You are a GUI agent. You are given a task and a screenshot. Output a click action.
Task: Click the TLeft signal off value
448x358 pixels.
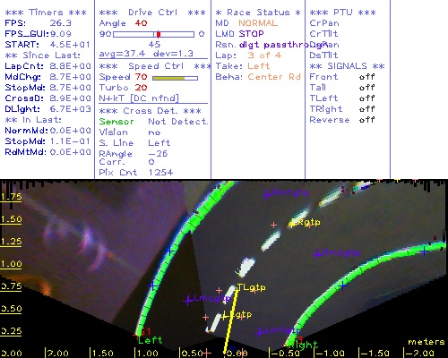pyautogui.click(x=366, y=98)
